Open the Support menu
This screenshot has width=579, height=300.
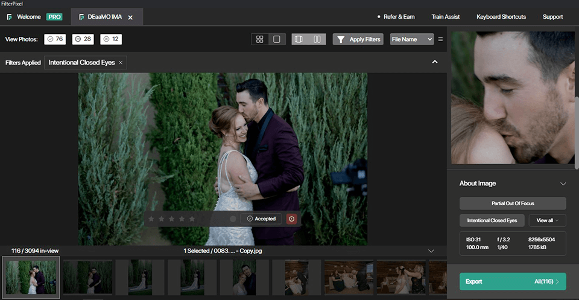552,17
